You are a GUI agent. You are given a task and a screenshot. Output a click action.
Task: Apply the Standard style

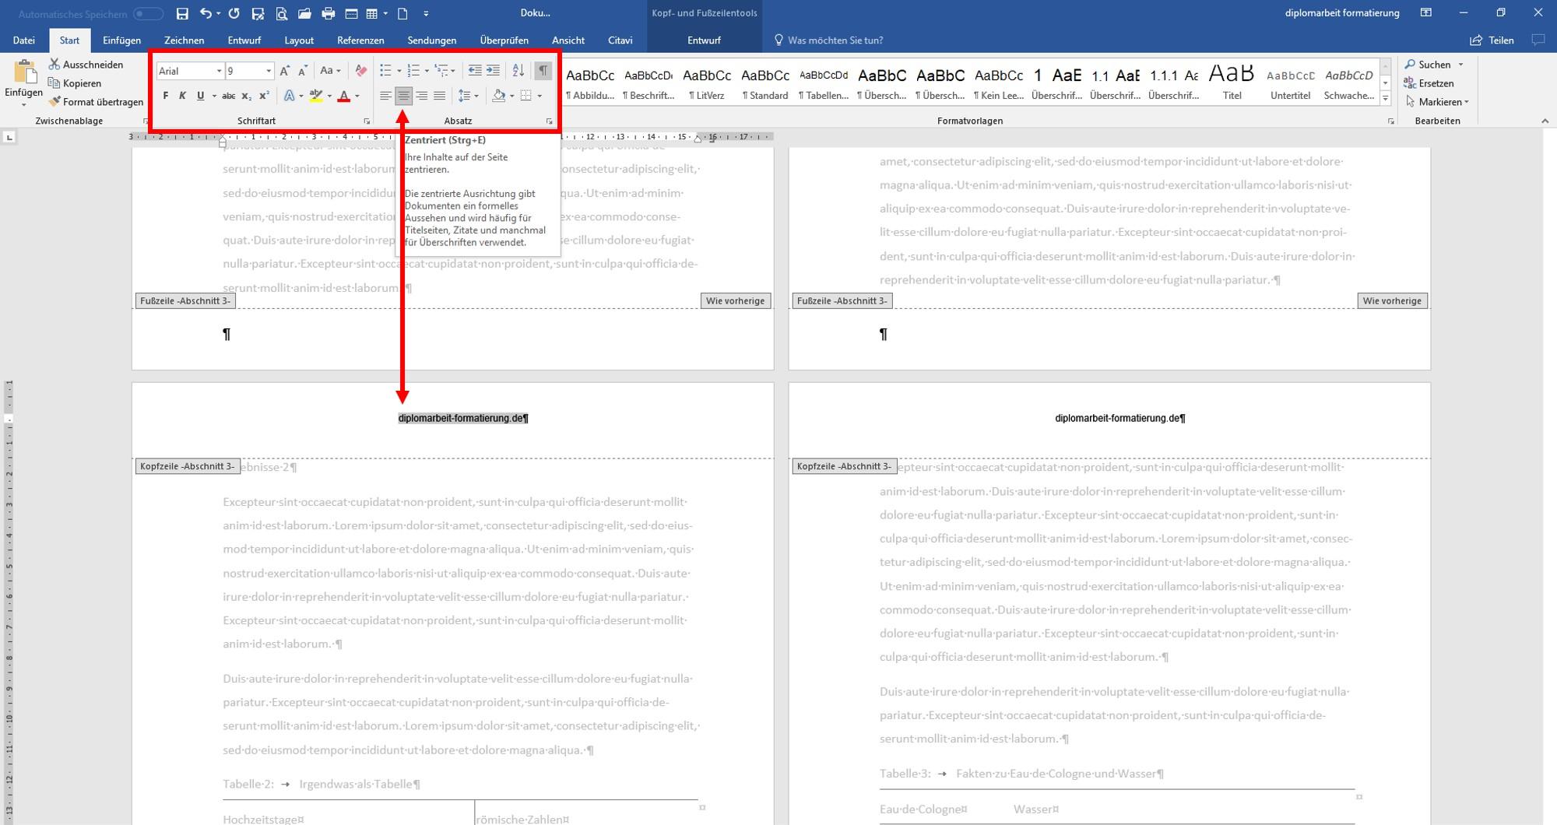coord(765,82)
